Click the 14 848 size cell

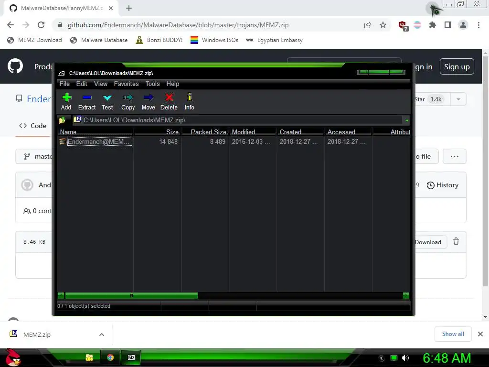[x=169, y=141]
